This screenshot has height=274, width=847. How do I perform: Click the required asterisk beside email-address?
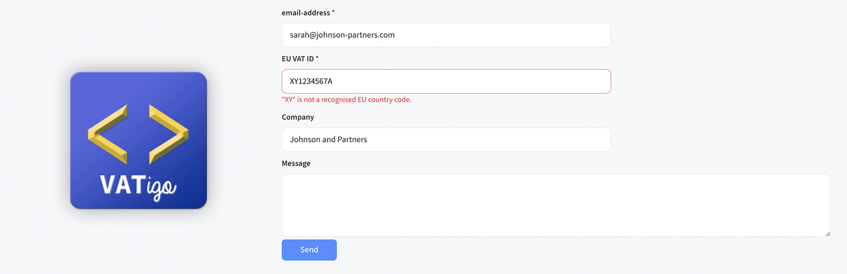334,12
